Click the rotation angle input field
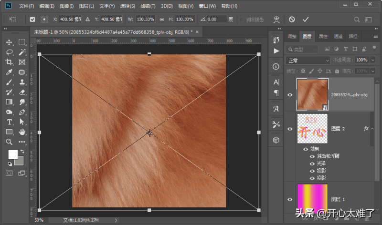The width and height of the screenshot is (382, 225). coord(216,19)
